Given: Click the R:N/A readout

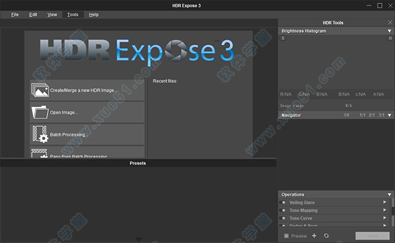Looking at the screenshot, I should click(x=286, y=94).
